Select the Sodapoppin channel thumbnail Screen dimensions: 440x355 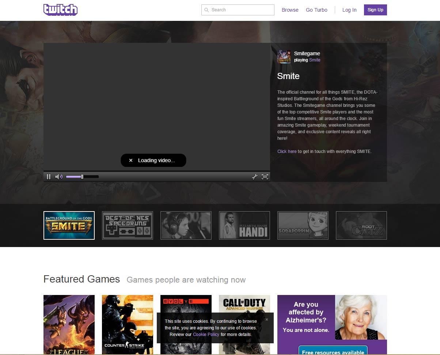click(x=303, y=225)
